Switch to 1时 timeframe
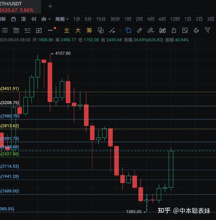The width and height of the screenshot is (216, 220). pos(128,19)
